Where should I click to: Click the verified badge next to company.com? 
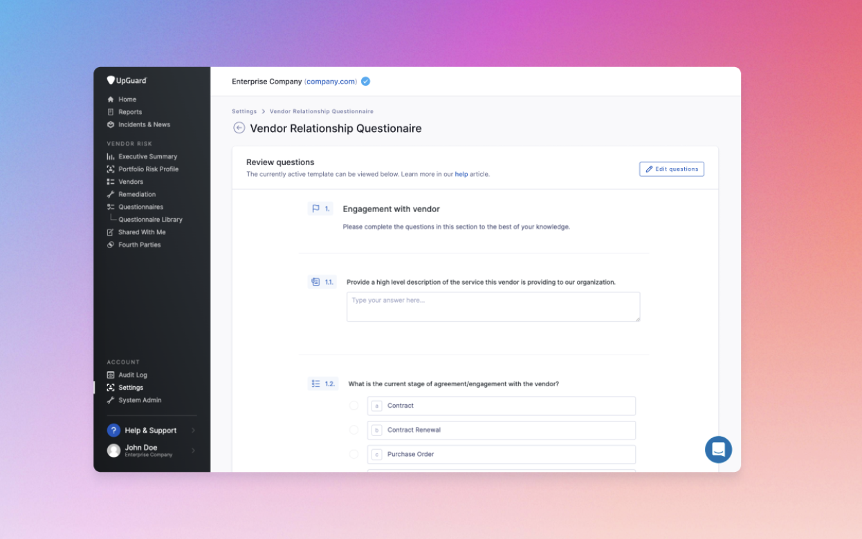[365, 82]
